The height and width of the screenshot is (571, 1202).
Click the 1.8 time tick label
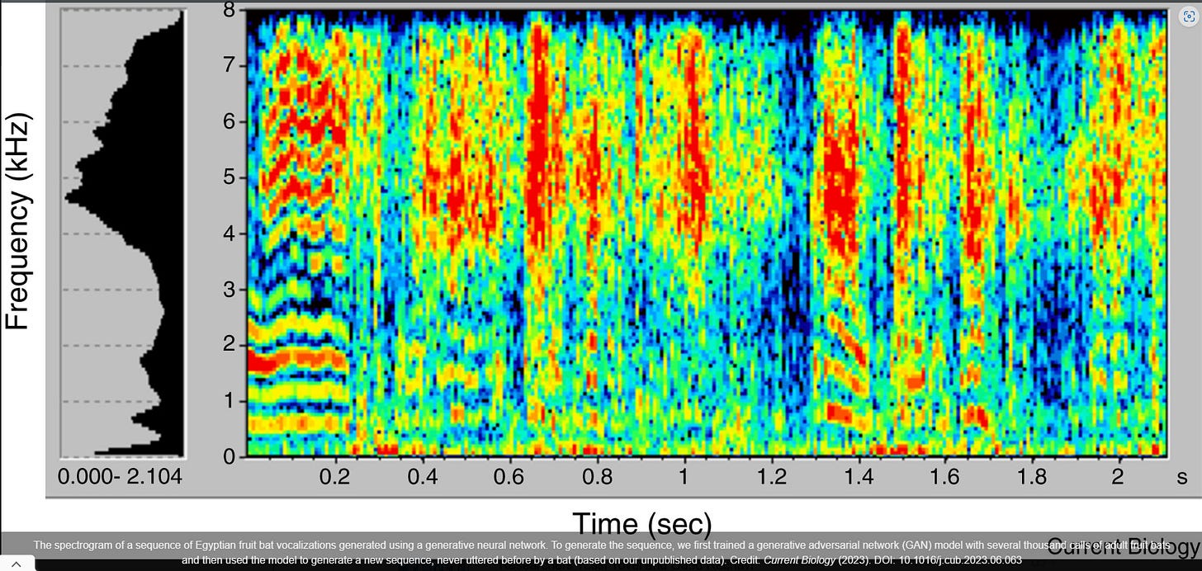1032,479
